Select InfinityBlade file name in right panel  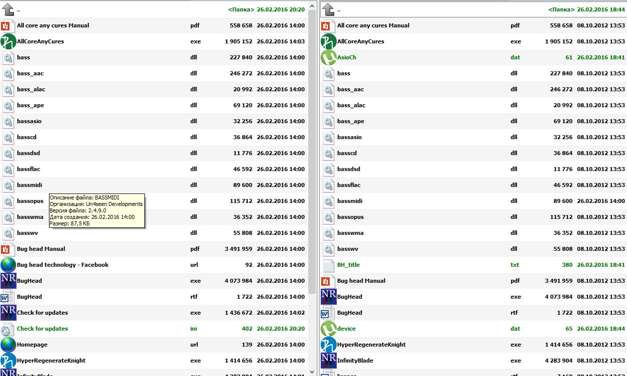[355, 361]
